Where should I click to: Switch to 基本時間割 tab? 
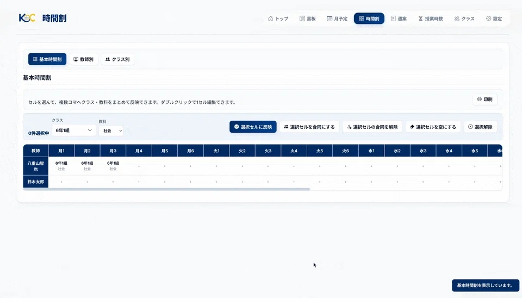[x=47, y=59]
